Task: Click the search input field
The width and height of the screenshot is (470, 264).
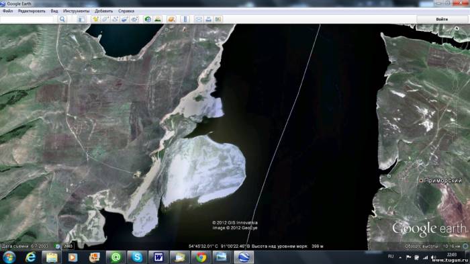Action: tap(27, 19)
